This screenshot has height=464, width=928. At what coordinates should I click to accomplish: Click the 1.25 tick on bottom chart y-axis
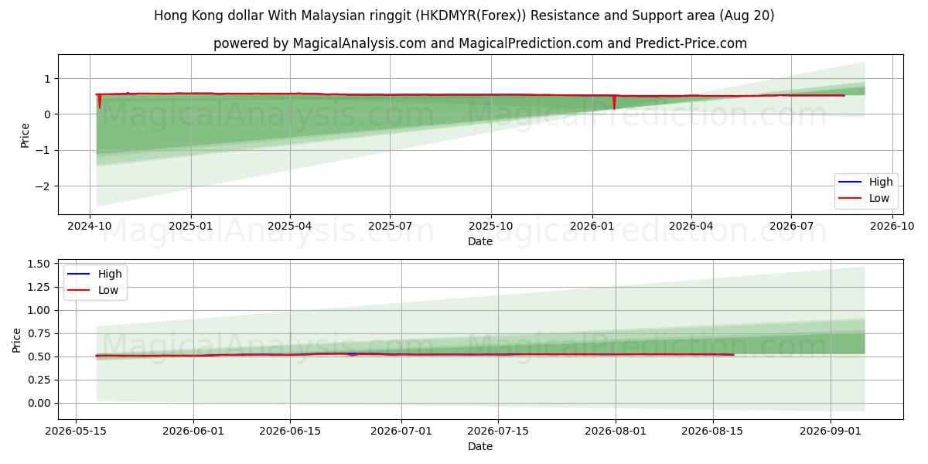[39, 287]
